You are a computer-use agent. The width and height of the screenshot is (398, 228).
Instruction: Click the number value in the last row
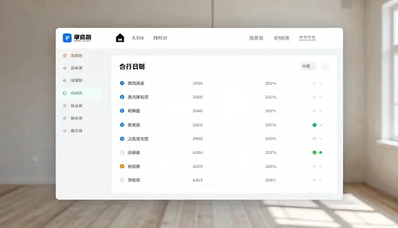[x=198, y=180]
